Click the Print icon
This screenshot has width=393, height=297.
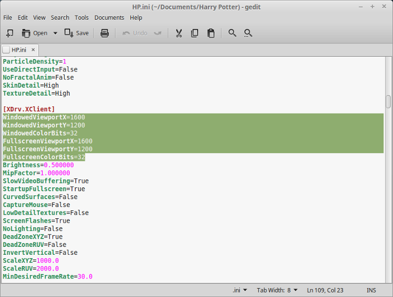point(104,33)
